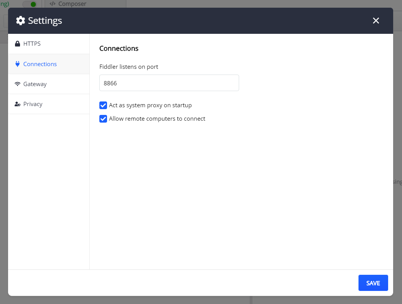Viewport: 402px width, 304px height.
Task: Close the Settings dialog with the X
Action: (376, 20)
